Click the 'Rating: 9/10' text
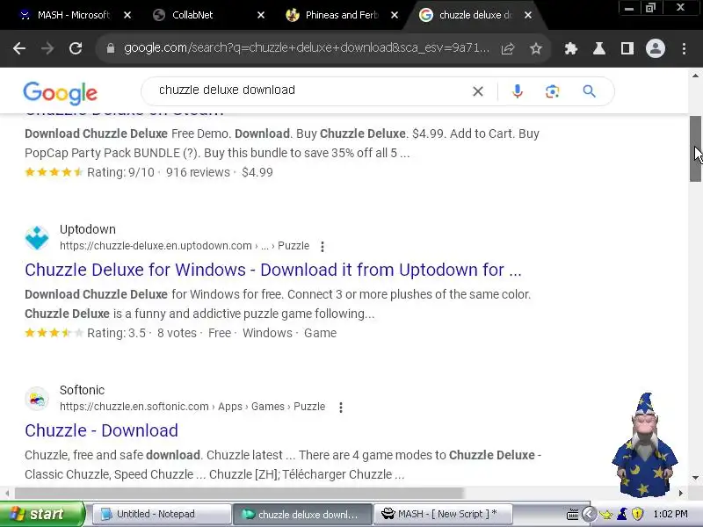The height and width of the screenshot is (527, 703). [x=120, y=172]
